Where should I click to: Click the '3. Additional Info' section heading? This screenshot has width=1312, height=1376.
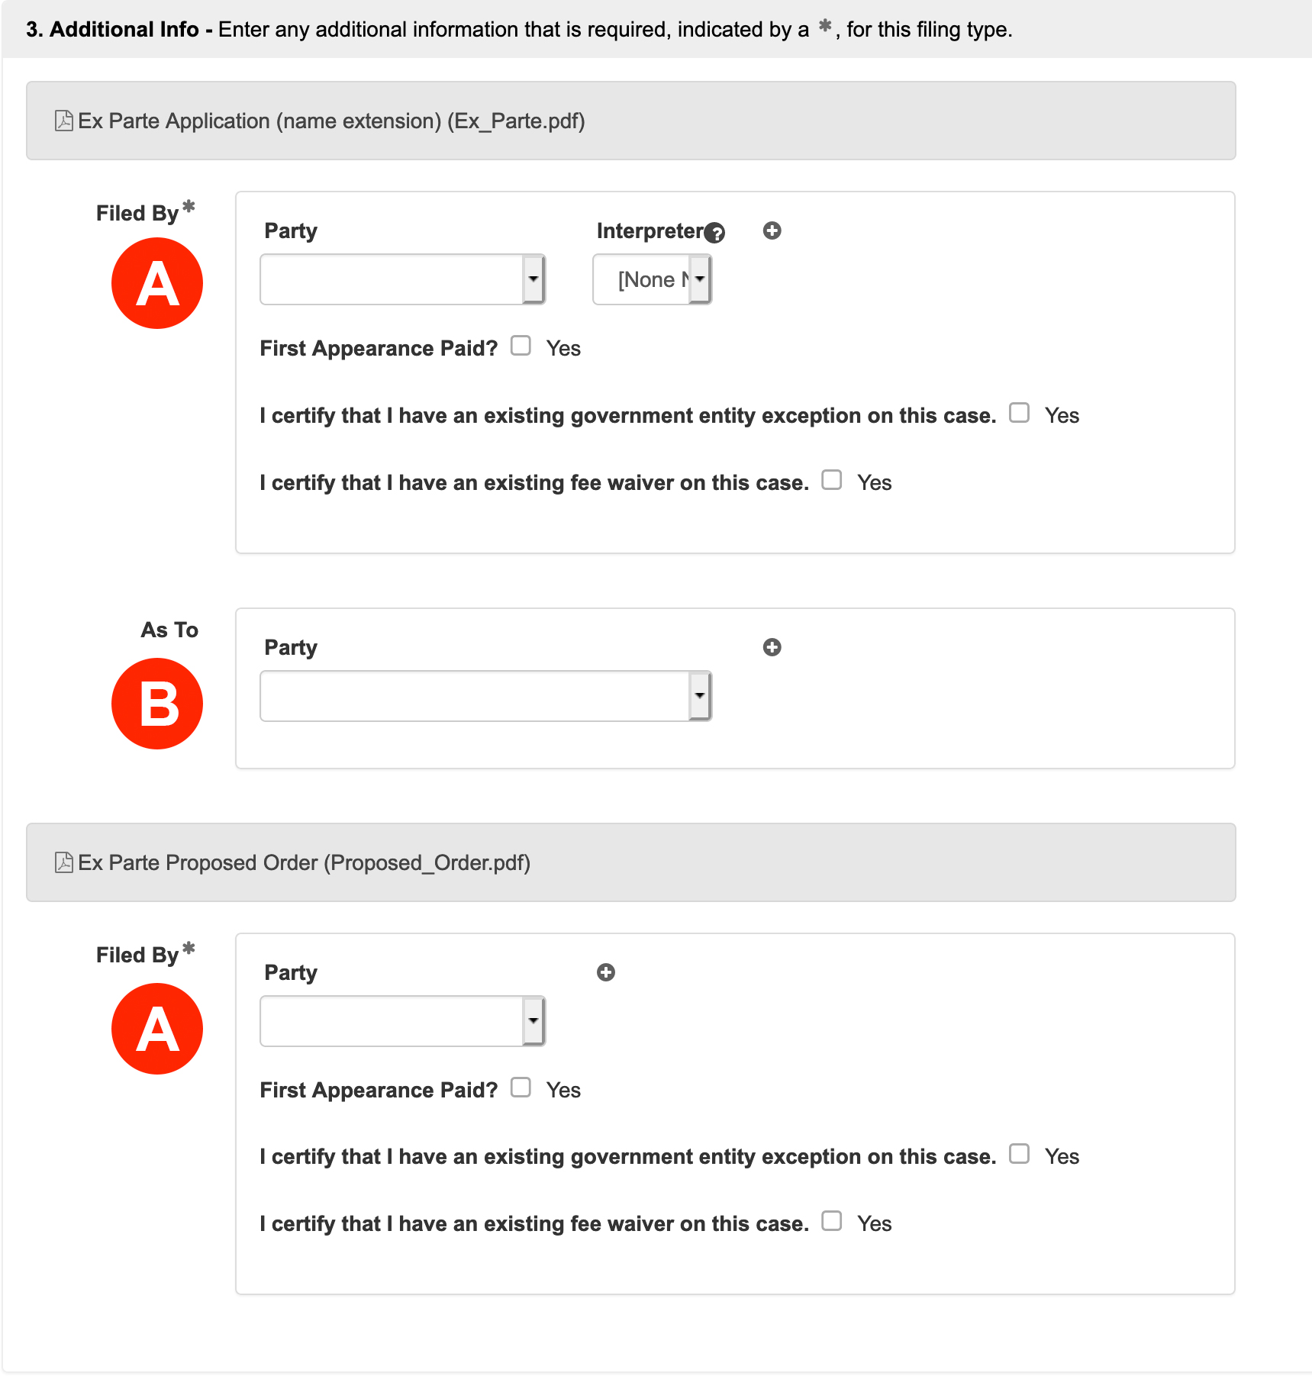(x=112, y=29)
